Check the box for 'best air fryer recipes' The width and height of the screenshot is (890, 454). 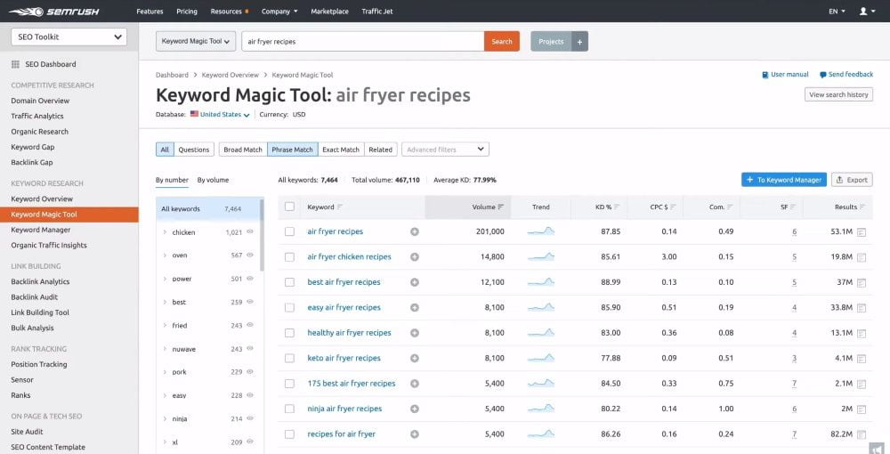pos(289,282)
